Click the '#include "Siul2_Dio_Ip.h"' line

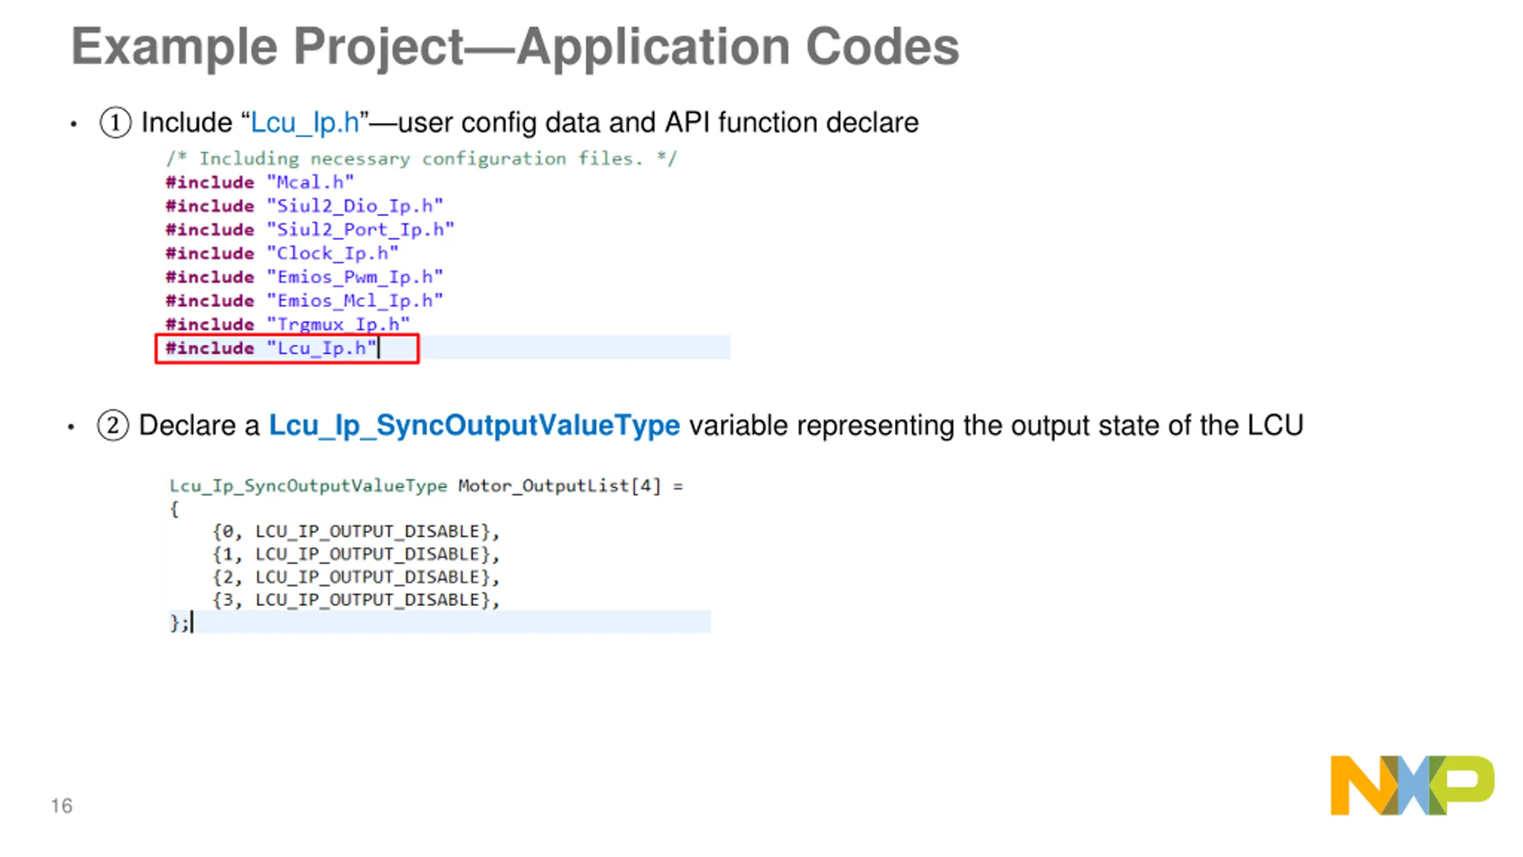(305, 206)
